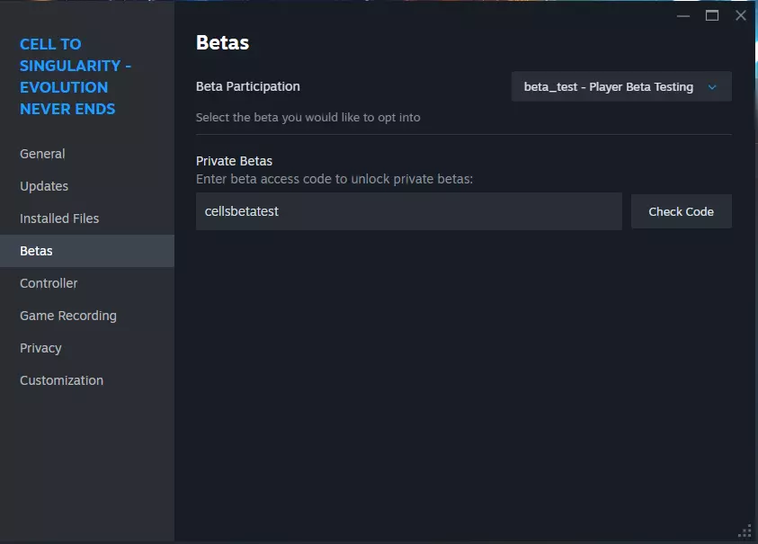The height and width of the screenshot is (544, 758).
Task: Open the Customization section
Action: [x=61, y=380]
